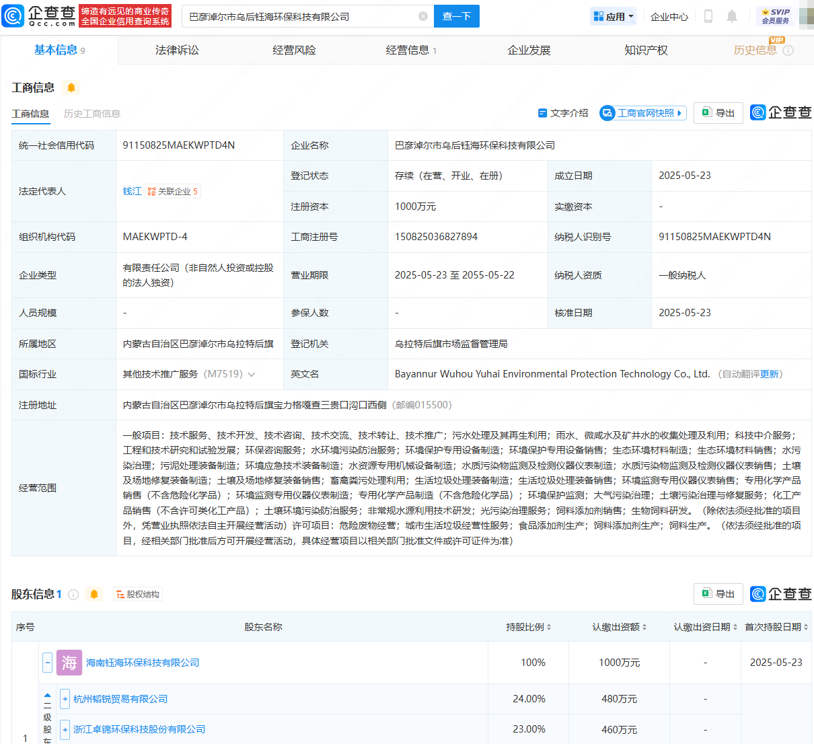Open legal representative 钱江 link
This screenshot has height=744, width=814.
[x=132, y=192]
